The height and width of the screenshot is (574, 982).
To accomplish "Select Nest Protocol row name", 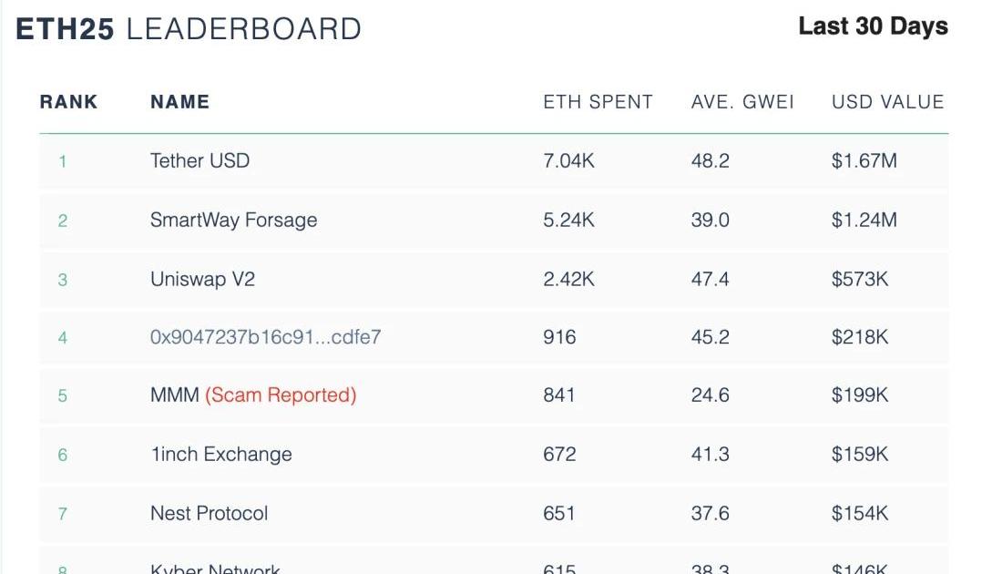I will coord(209,514).
